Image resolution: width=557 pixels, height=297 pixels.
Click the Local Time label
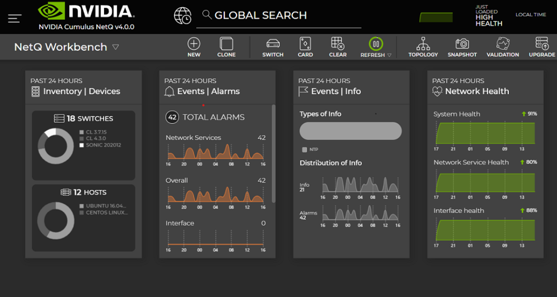click(531, 14)
